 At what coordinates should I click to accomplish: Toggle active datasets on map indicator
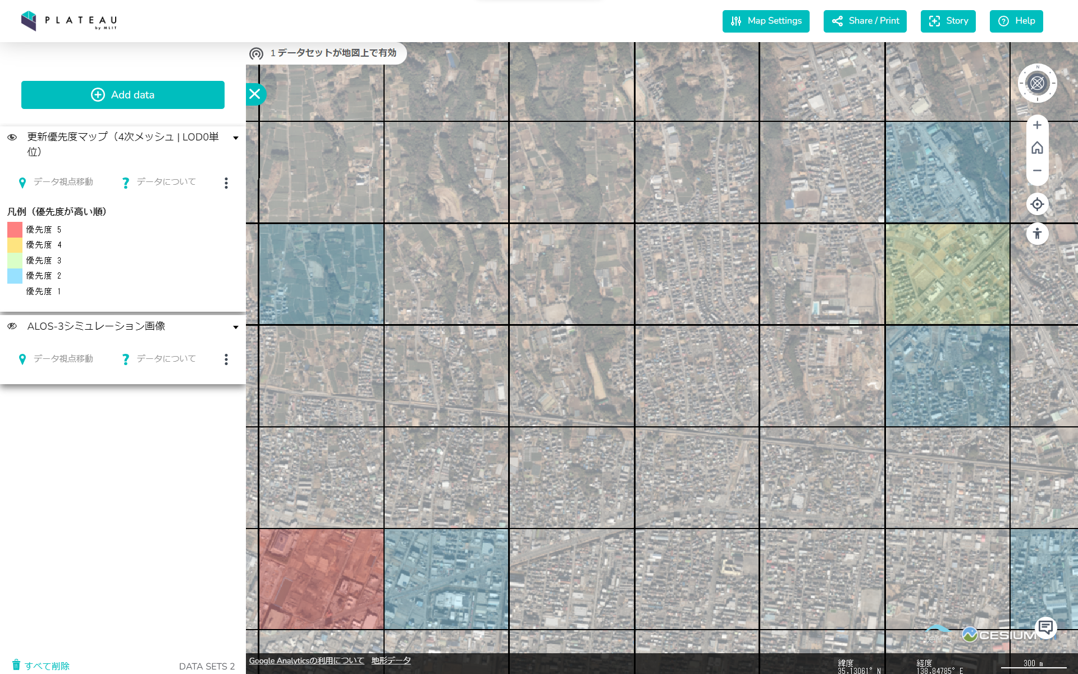pyautogui.click(x=257, y=53)
